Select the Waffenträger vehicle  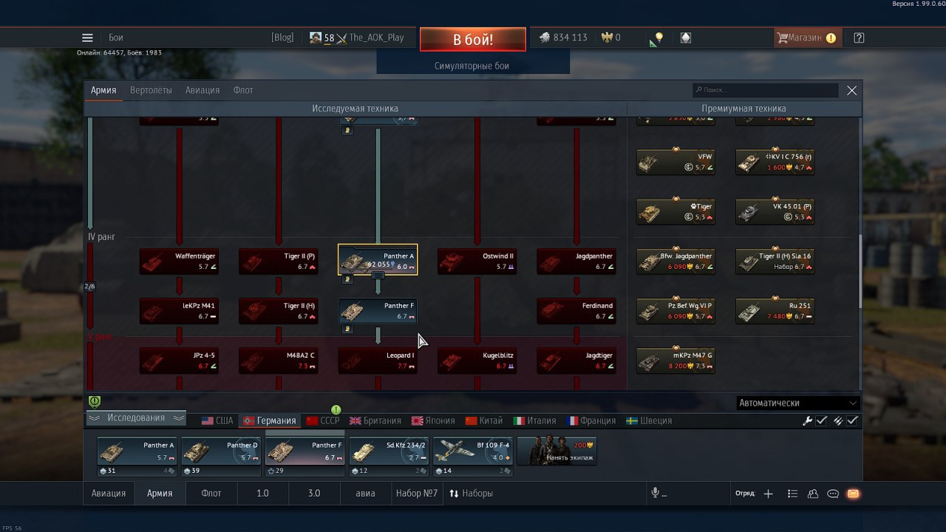pos(179,262)
